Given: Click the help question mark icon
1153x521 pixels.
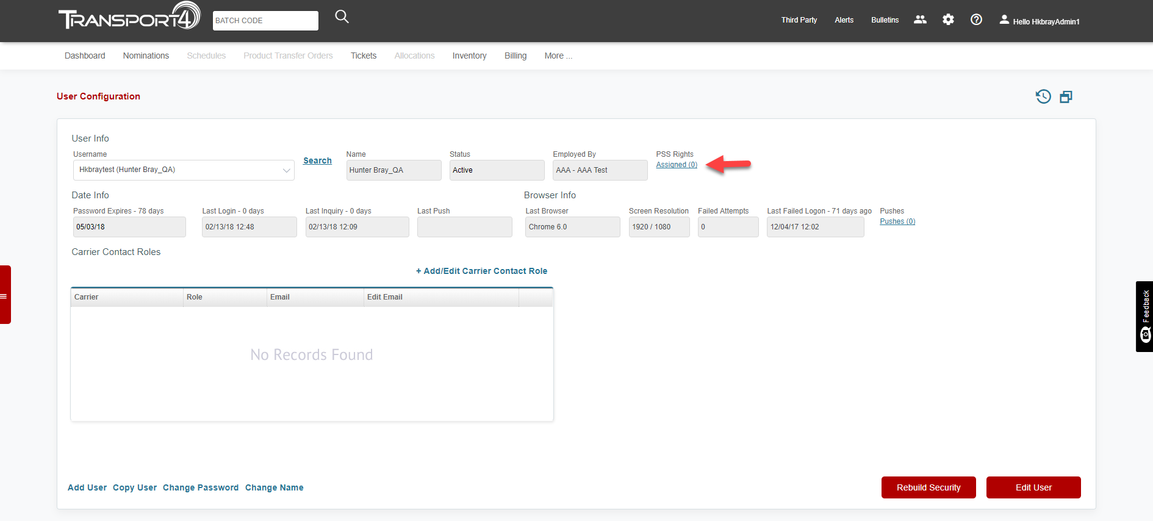Looking at the screenshot, I should 976,20.
